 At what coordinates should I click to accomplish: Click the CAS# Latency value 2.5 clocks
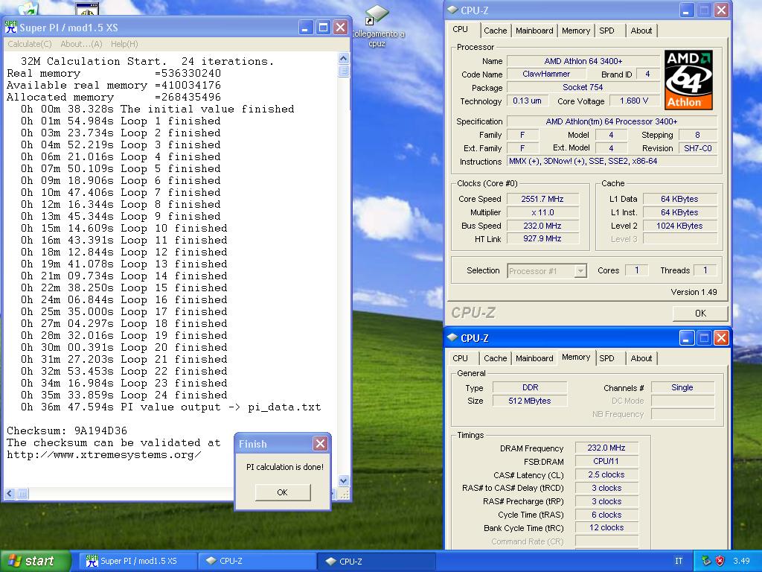click(x=606, y=474)
